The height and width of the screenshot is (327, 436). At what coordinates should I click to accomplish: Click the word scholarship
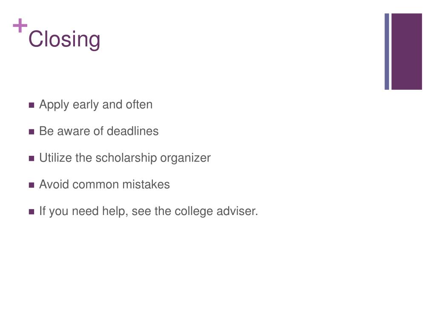click(x=126, y=158)
